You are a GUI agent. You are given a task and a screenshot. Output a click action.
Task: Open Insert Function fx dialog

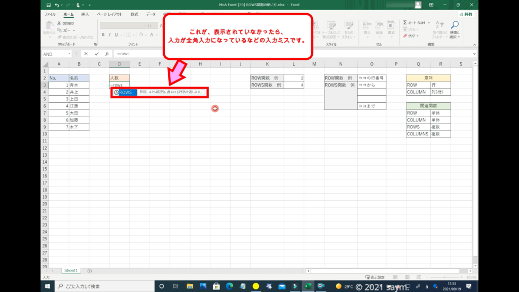(x=106, y=54)
